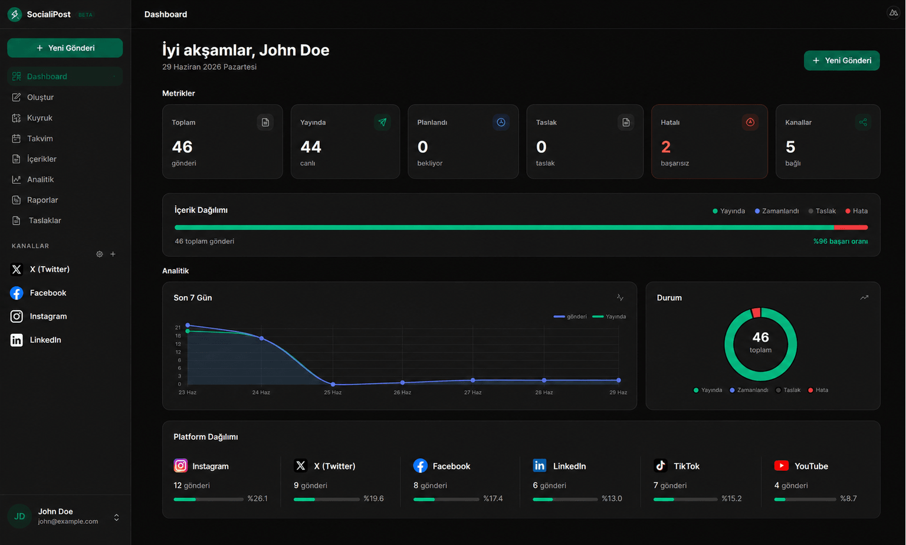This screenshot has height=545, width=906.
Task: Click the JD user avatar
Action: 19,516
